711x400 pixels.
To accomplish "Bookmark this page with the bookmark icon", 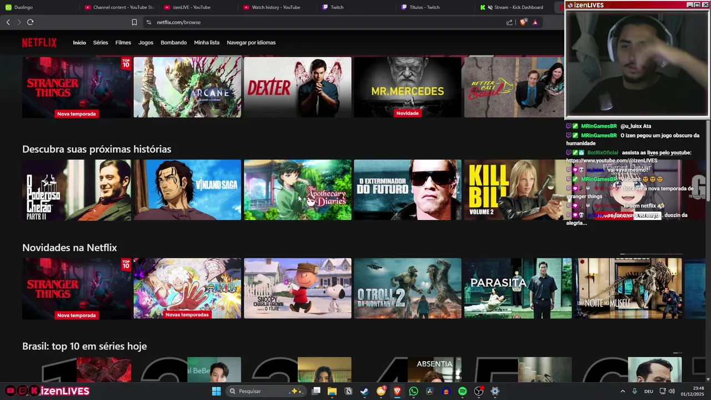I will click(134, 22).
